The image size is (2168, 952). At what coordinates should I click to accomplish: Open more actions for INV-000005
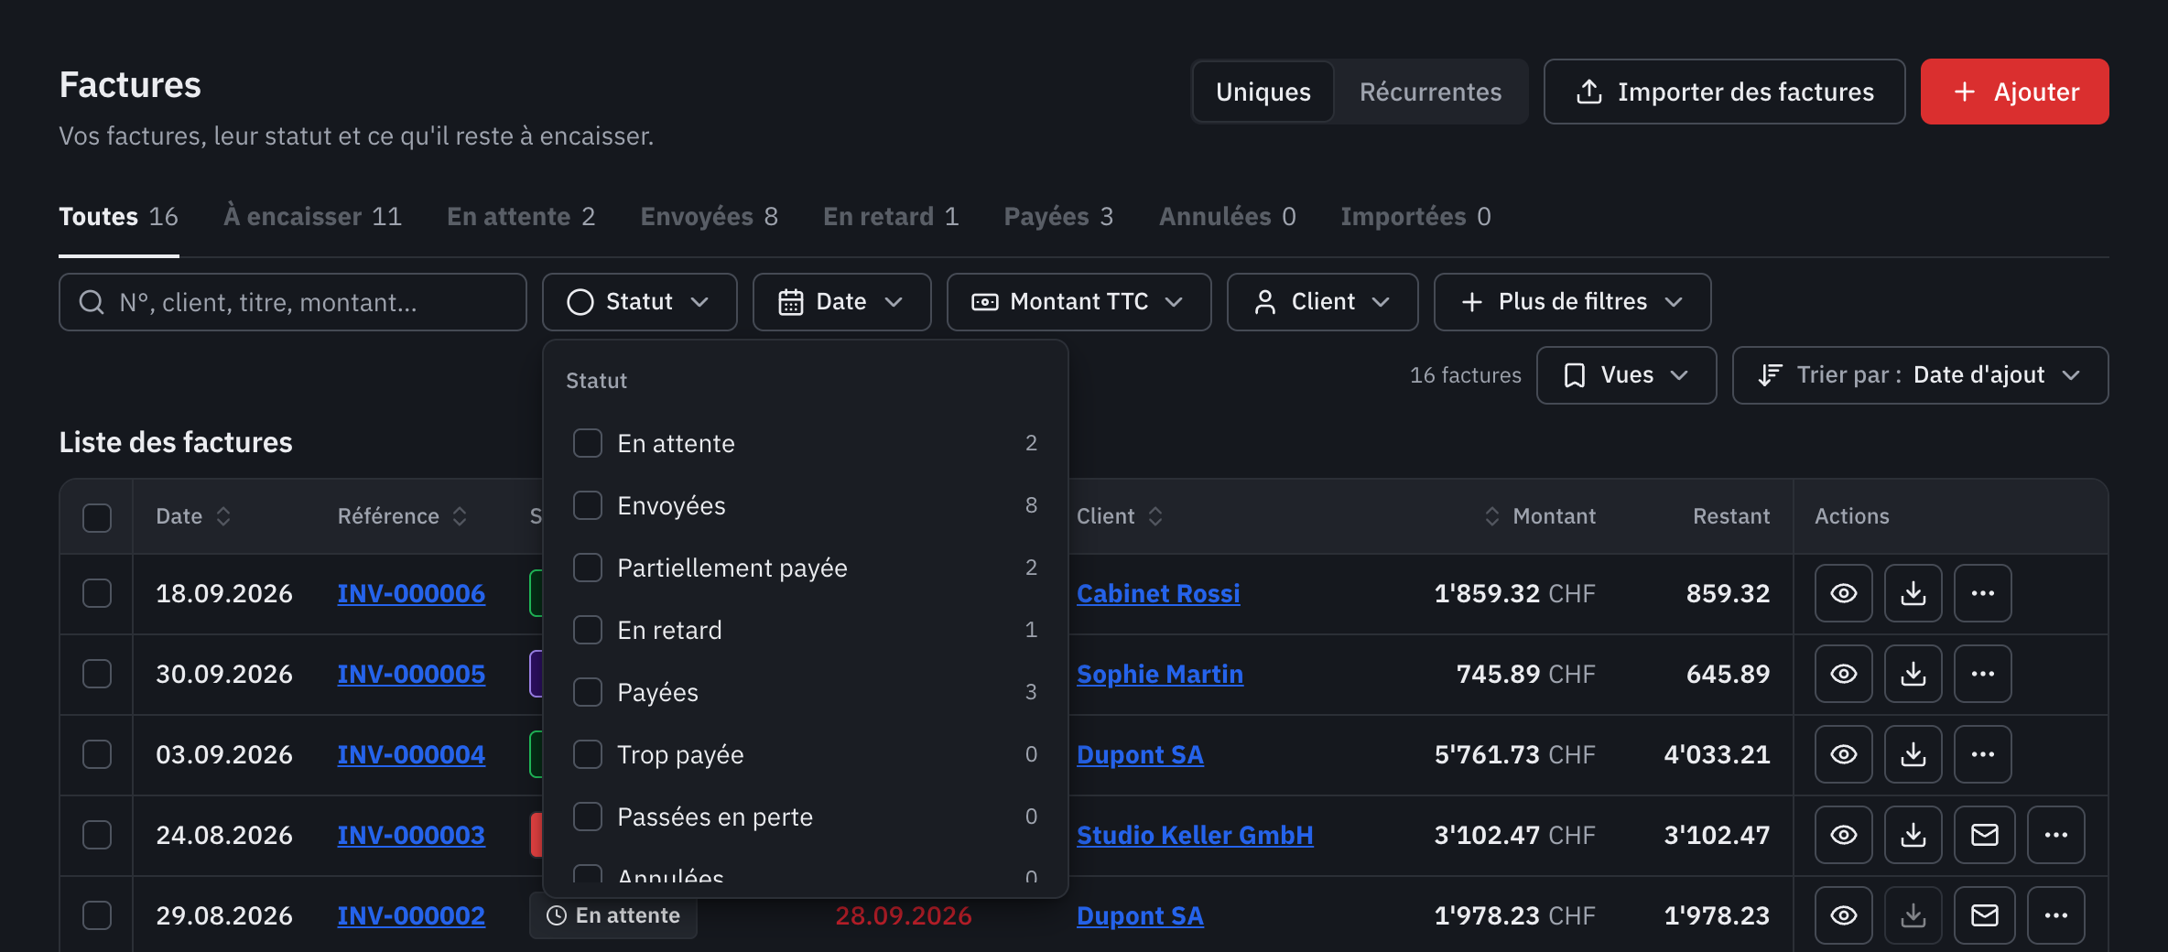point(1982,674)
